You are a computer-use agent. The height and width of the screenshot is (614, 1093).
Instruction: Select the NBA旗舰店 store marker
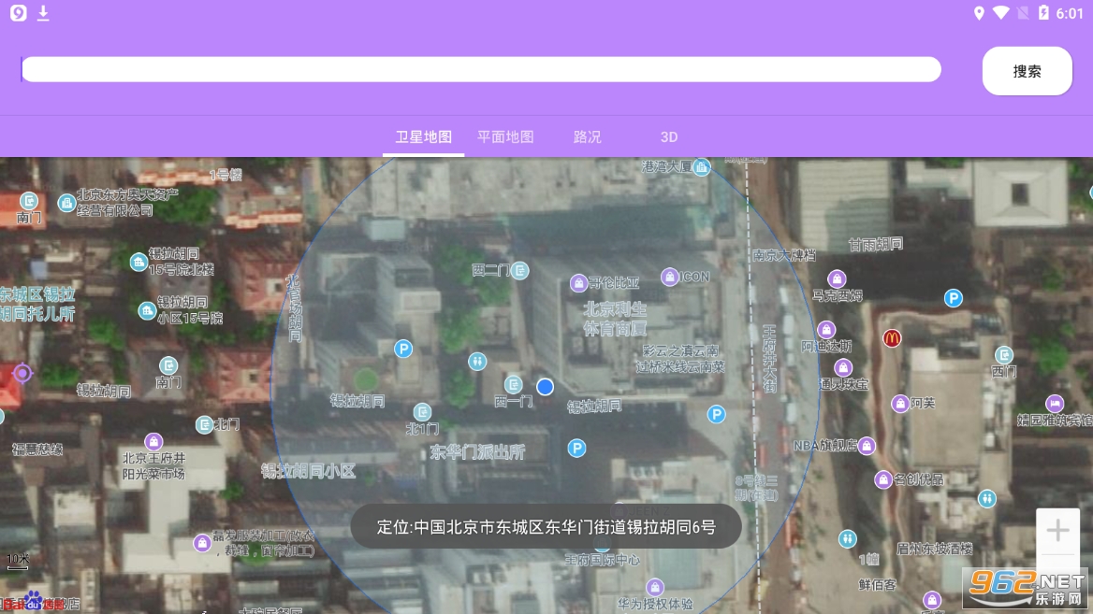(x=867, y=446)
